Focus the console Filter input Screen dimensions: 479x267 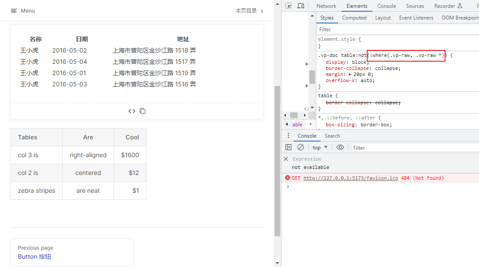click(415, 148)
